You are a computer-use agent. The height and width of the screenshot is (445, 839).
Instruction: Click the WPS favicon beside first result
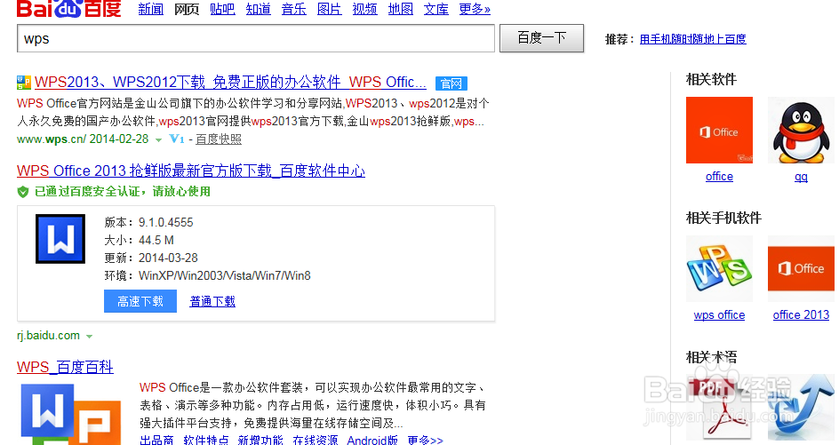(x=23, y=83)
